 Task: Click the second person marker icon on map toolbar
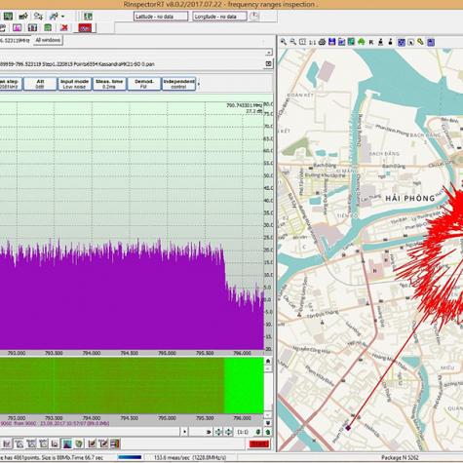tap(390, 42)
